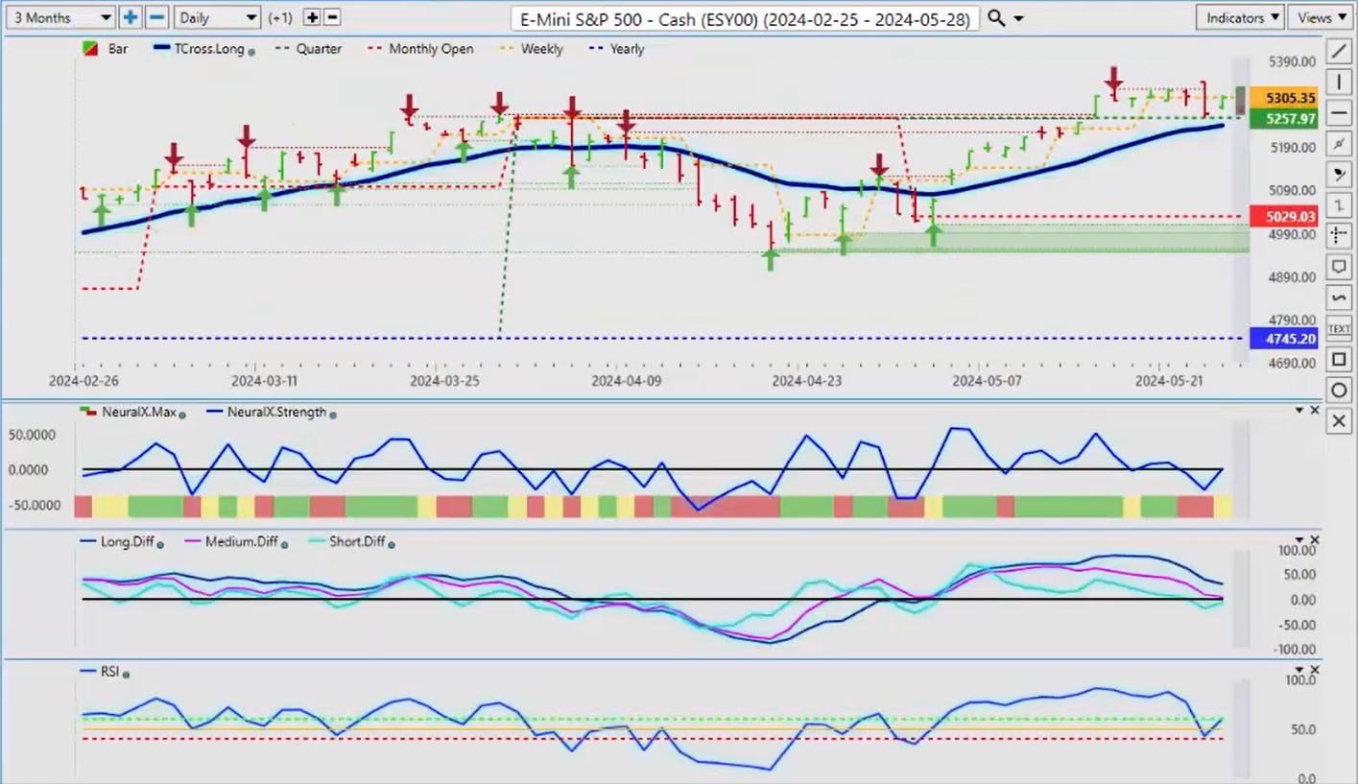Click the NeuralX.Strength legend label

tap(276, 412)
